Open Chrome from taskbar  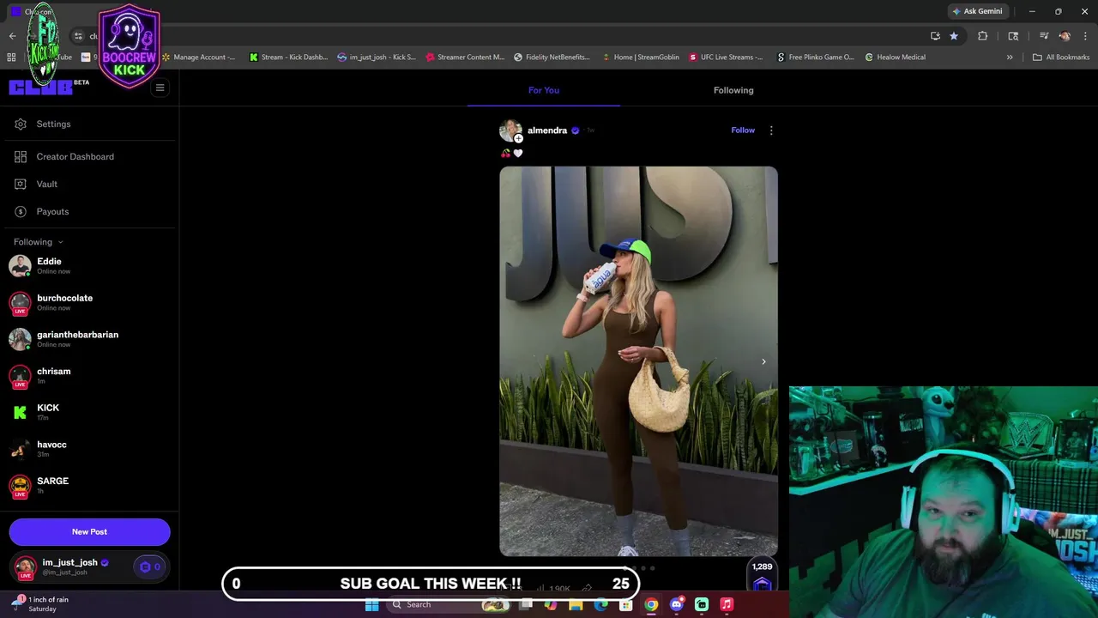(x=652, y=605)
